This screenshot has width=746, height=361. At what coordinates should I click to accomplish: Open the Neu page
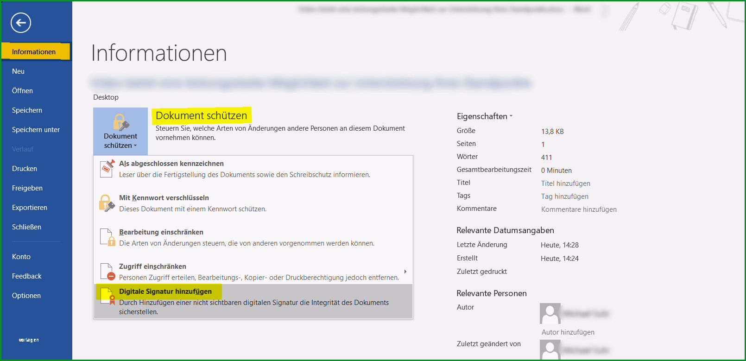point(36,71)
